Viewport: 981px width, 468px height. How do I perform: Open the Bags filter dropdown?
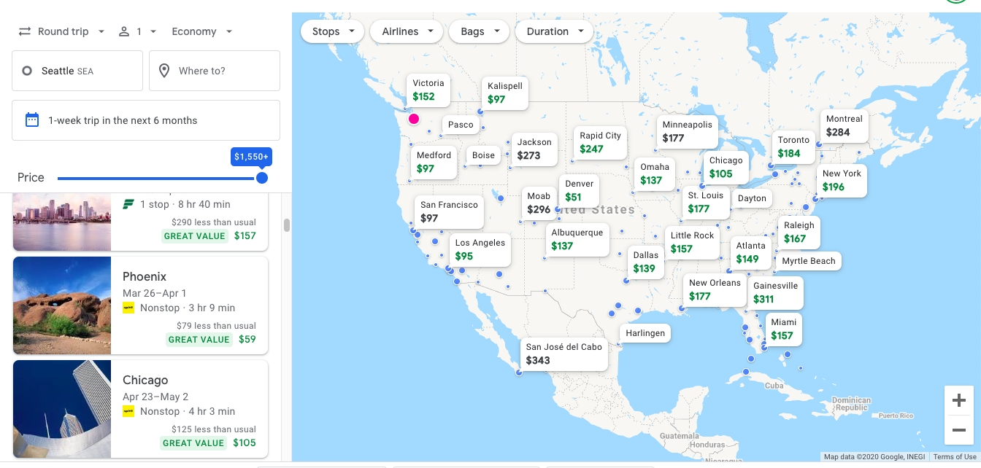point(480,31)
